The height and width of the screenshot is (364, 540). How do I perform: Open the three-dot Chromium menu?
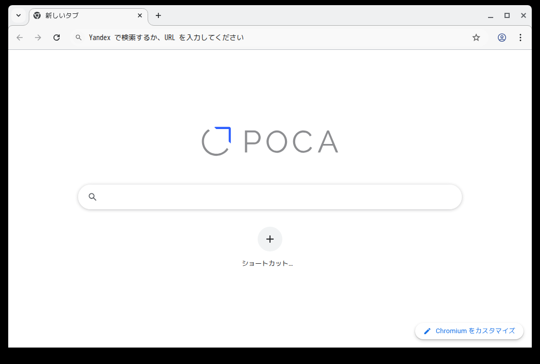(520, 38)
